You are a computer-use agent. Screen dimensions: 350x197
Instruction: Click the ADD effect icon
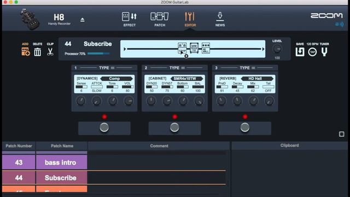[x=26, y=51]
